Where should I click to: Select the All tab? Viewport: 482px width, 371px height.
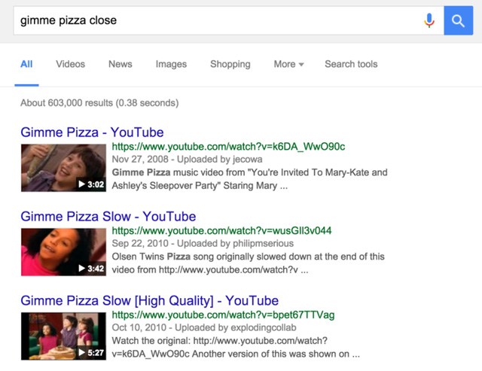coord(26,64)
